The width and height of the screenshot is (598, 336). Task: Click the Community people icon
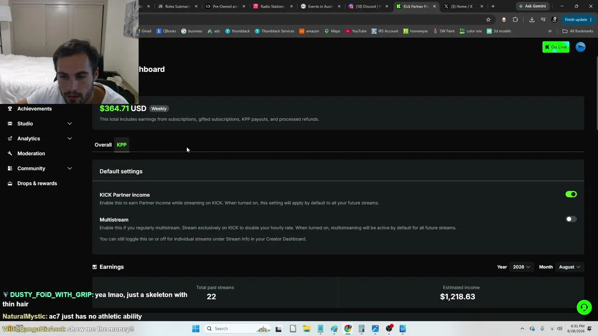(10, 168)
